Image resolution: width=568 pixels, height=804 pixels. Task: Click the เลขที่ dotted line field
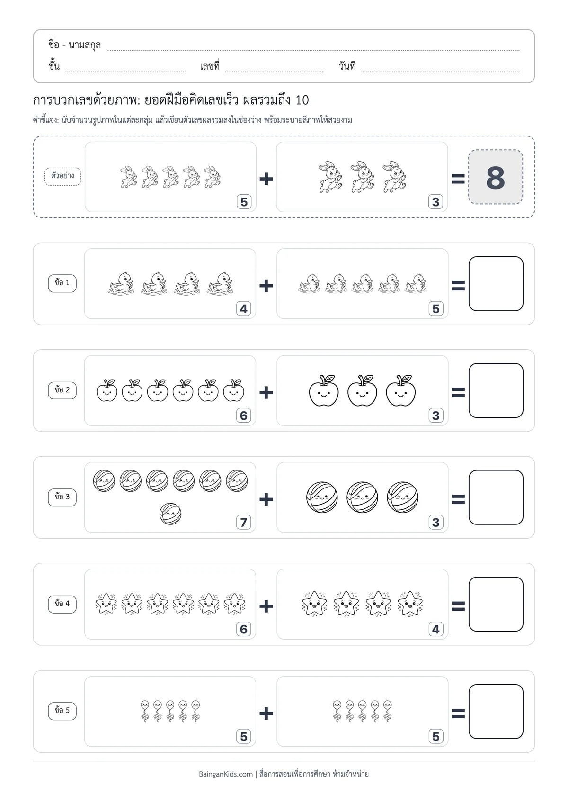(275, 69)
